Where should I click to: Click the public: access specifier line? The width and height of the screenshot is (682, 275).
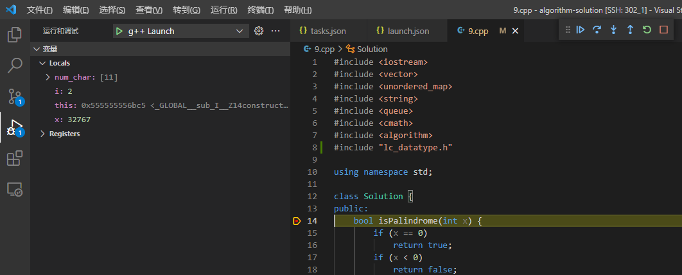click(351, 208)
